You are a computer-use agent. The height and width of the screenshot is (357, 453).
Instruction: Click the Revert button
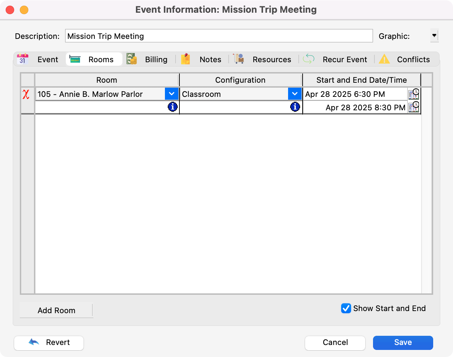click(49, 343)
